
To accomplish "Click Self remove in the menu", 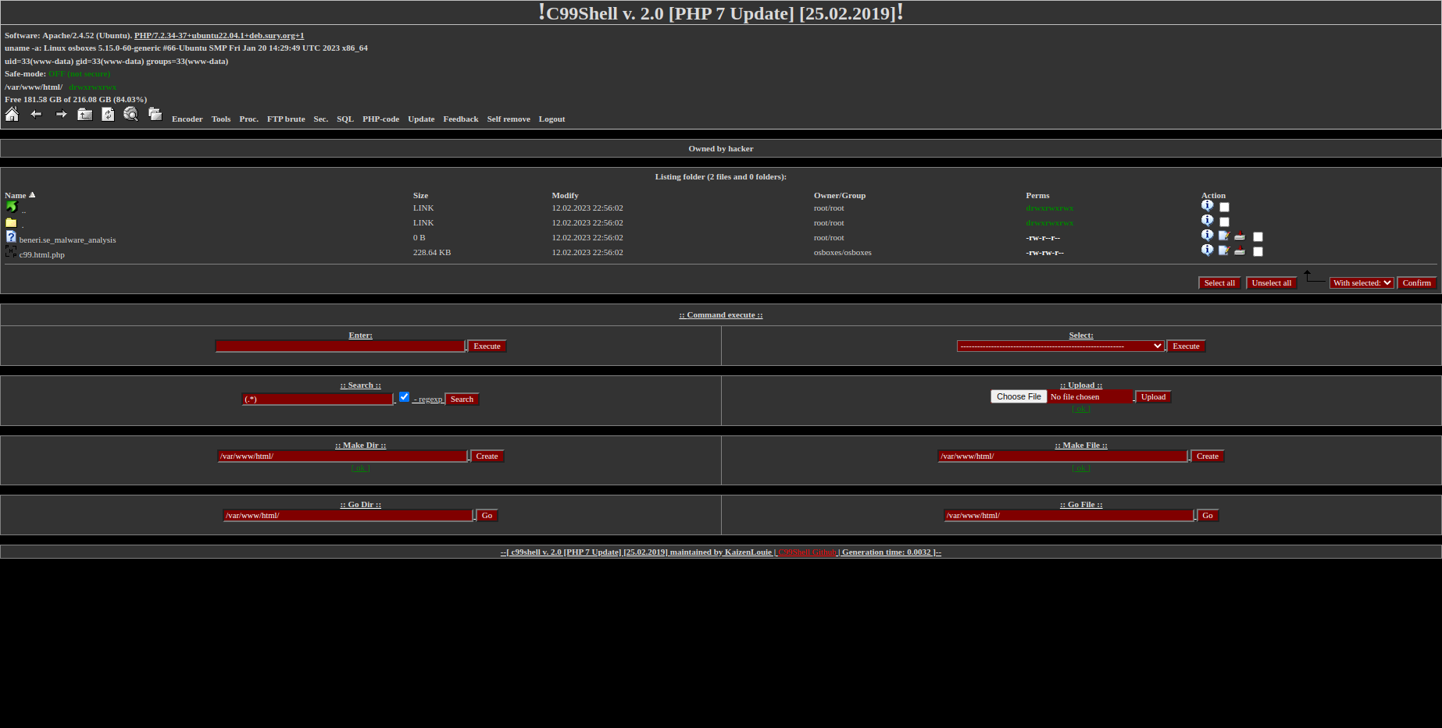I will (509, 119).
